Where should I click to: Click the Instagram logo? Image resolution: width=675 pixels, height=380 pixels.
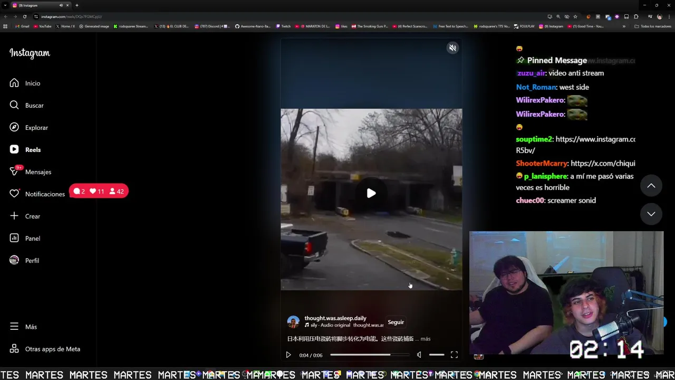tap(30, 53)
